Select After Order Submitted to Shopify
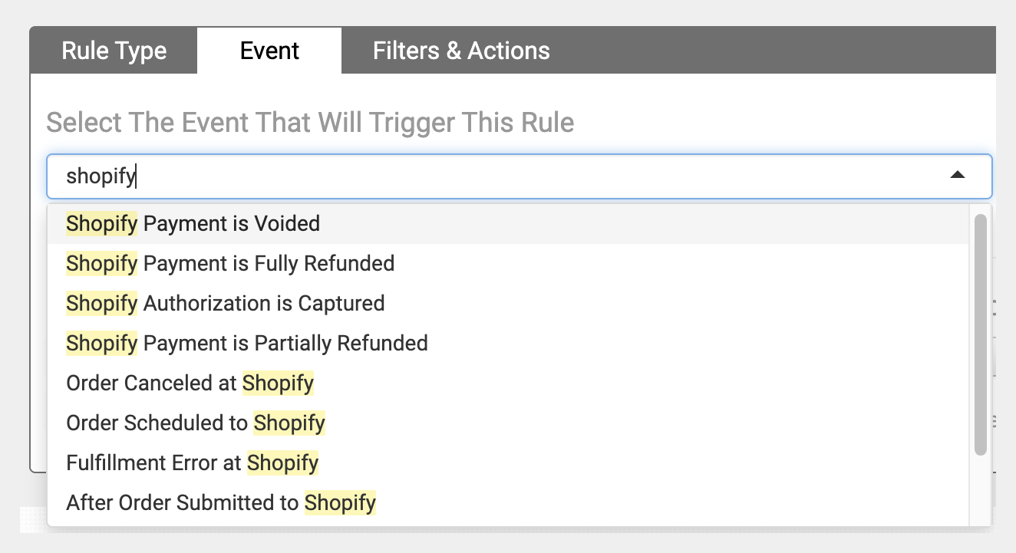This screenshot has height=553, width=1016. pos(507,503)
